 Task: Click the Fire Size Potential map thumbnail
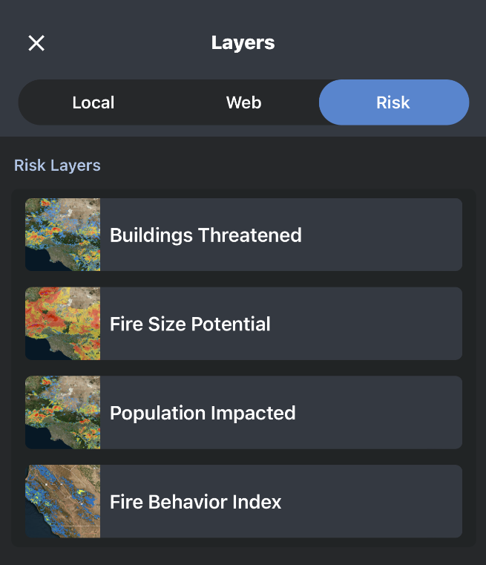click(63, 324)
